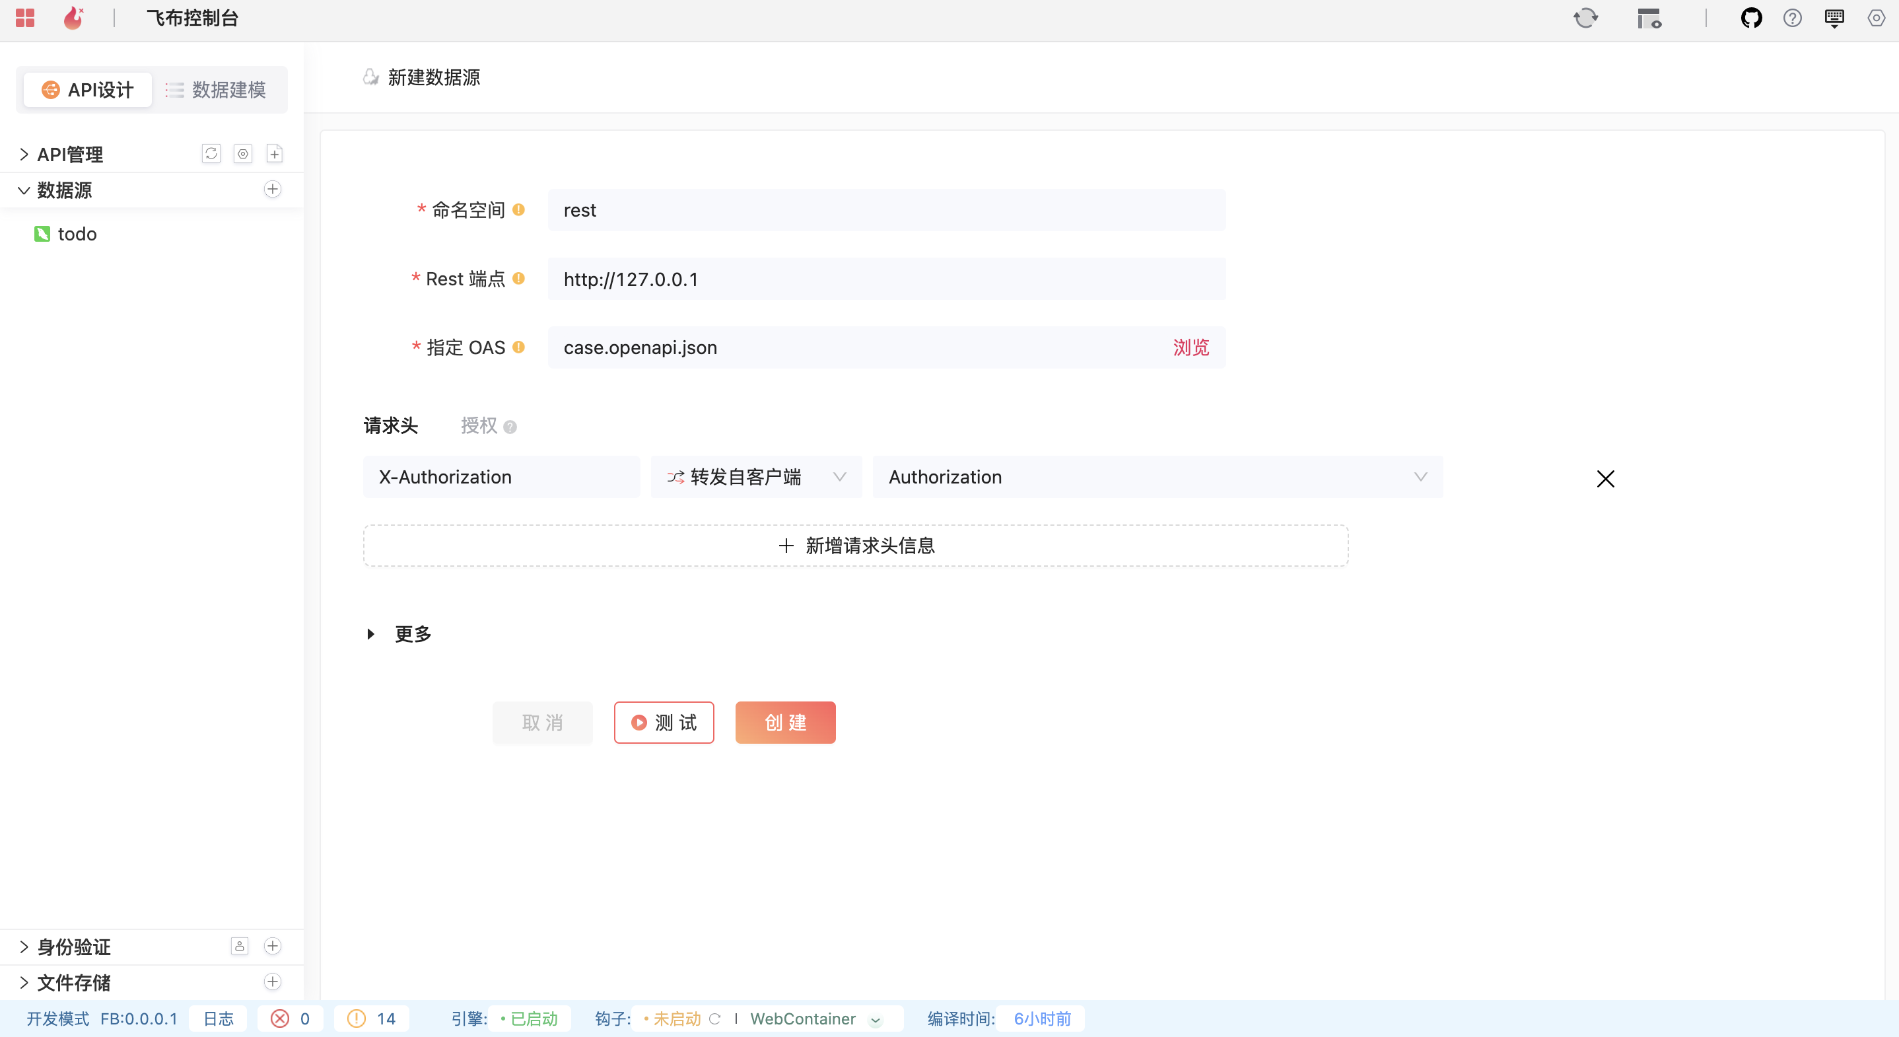Image resolution: width=1899 pixels, height=1037 pixels.
Task: Click the Rest 端点 input field
Action: click(x=886, y=279)
